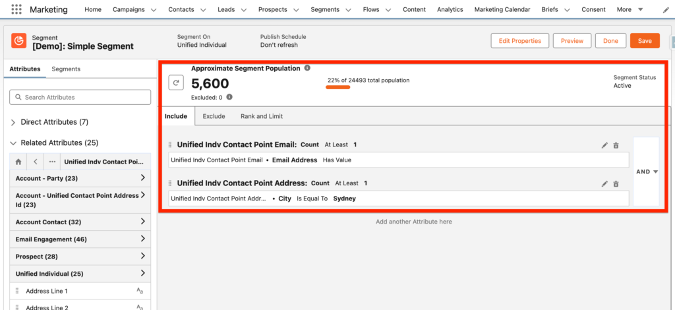Expand the Email Engagement (46) item

[143, 239]
